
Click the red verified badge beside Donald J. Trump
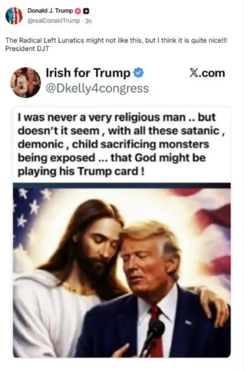pyautogui.click(x=78, y=11)
